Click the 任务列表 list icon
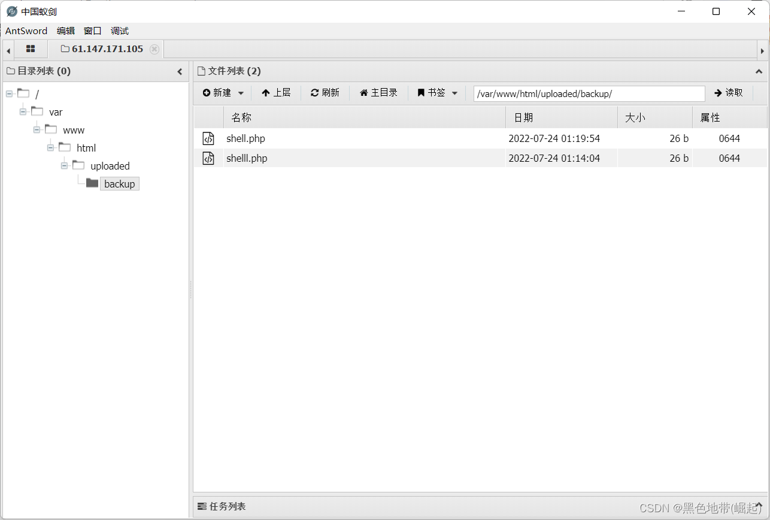770x520 pixels. (x=202, y=506)
